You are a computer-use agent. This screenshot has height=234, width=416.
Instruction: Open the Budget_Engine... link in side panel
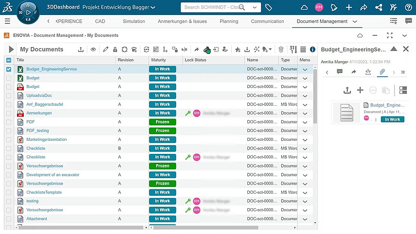coord(387,105)
